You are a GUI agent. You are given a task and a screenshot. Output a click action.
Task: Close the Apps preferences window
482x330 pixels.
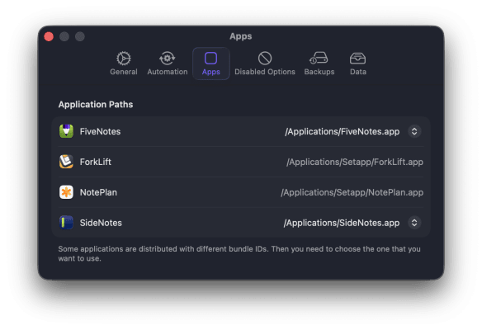[49, 36]
